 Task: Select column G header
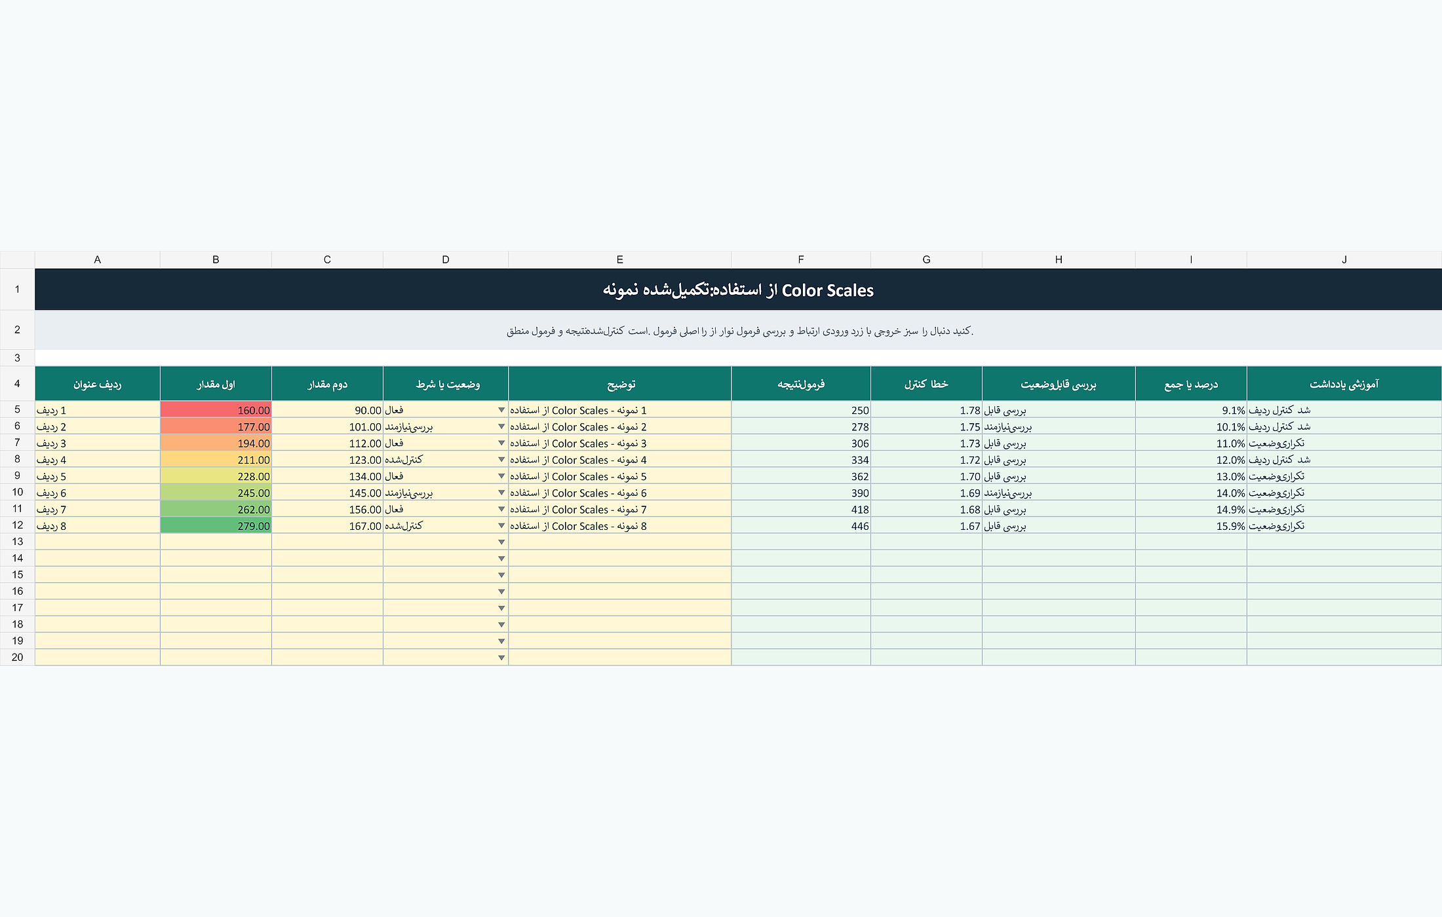point(926,259)
